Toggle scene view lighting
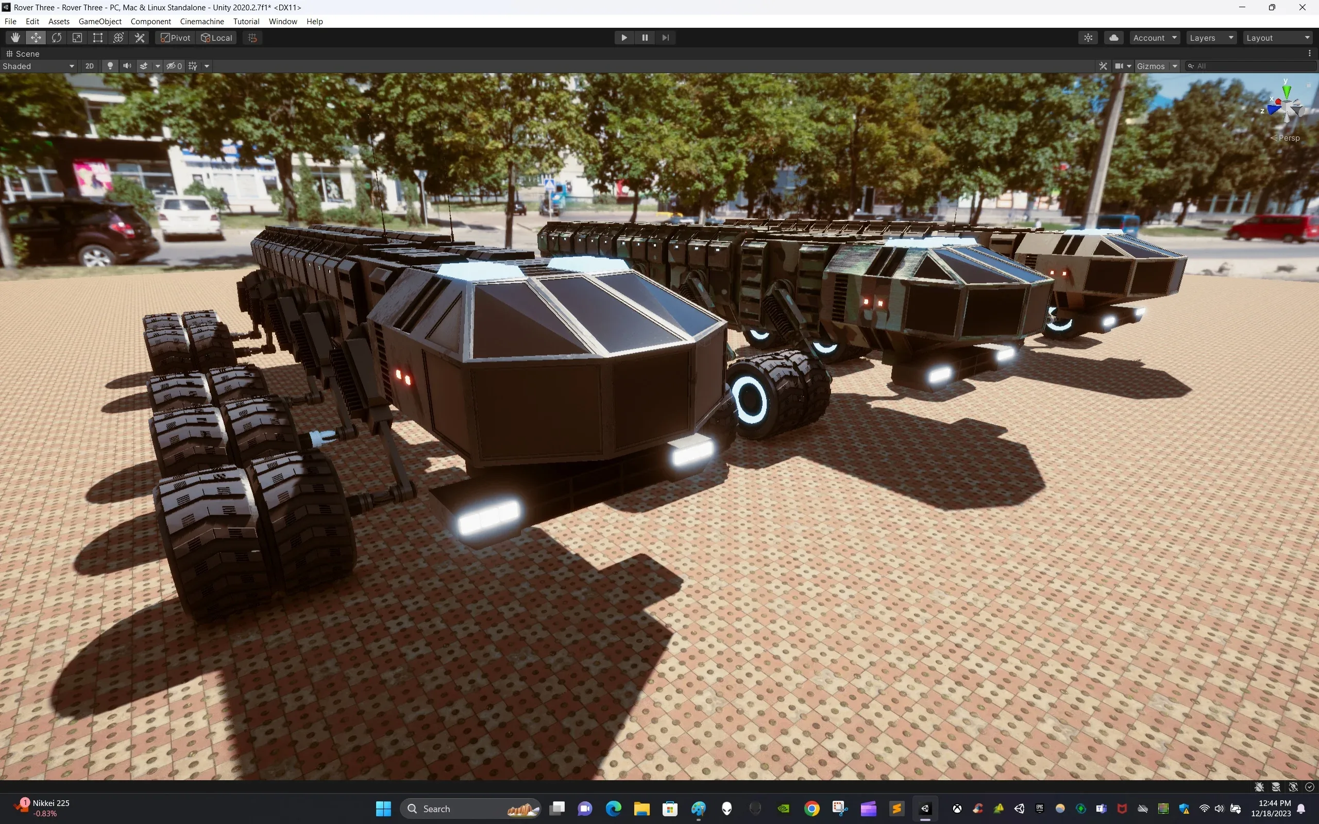The image size is (1319, 824). (110, 66)
